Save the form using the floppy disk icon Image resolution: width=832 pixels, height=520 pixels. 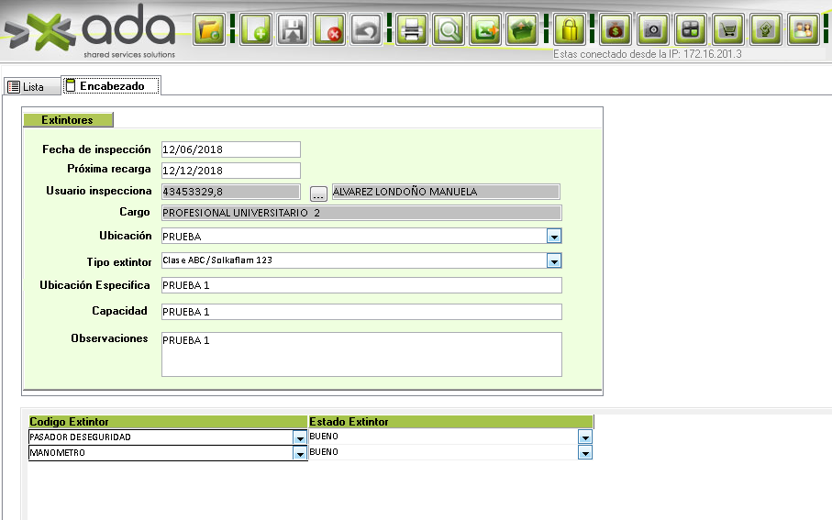293,30
